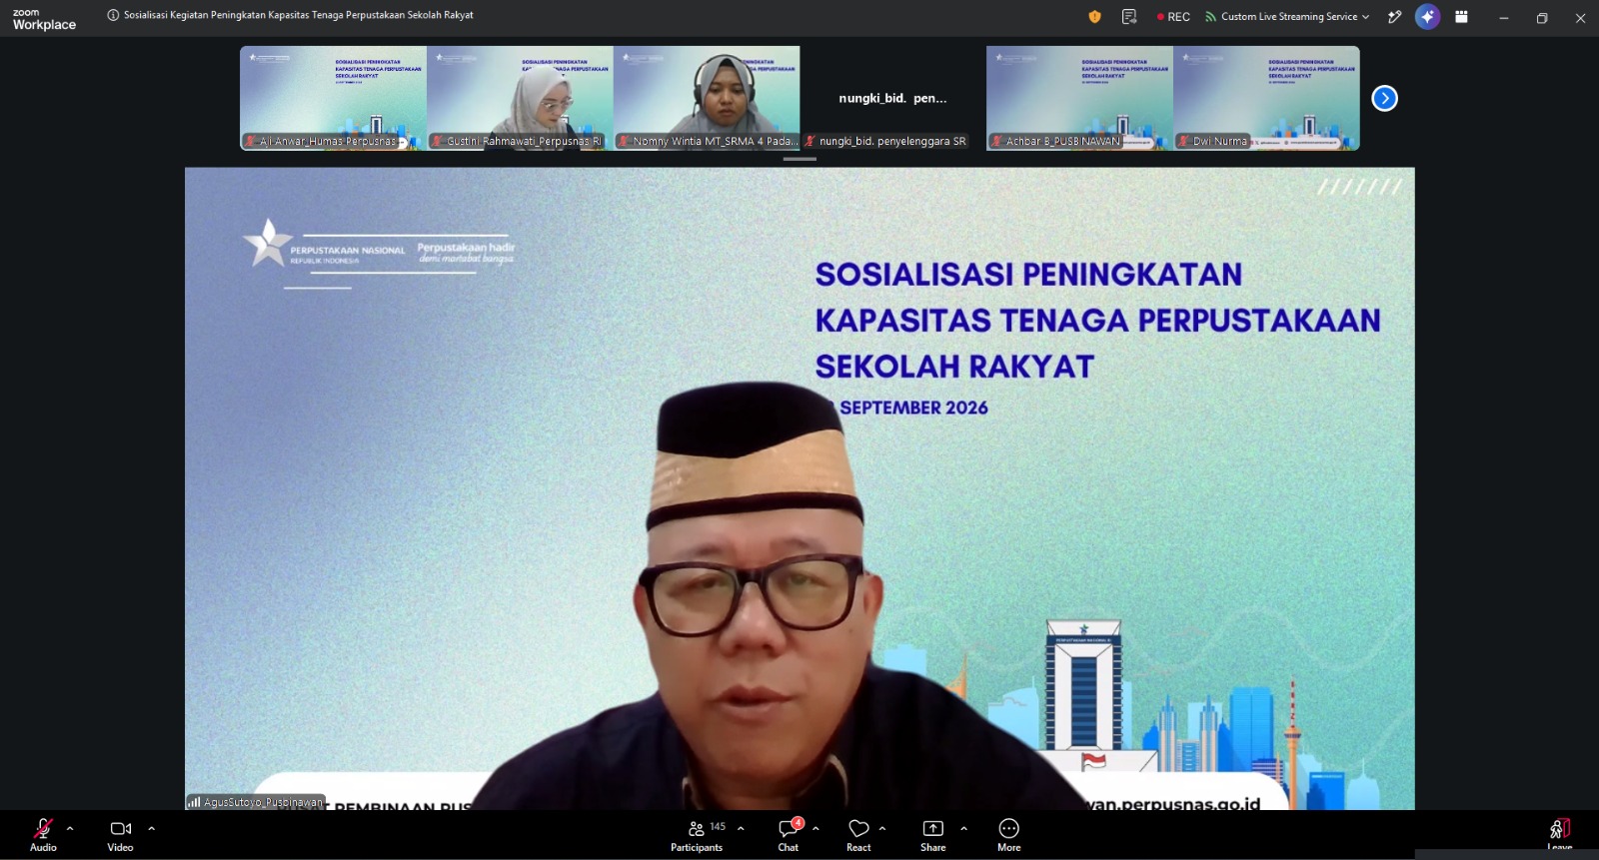Expand the audio options caret
Viewport: 1599px width, 860px height.
[70, 828]
